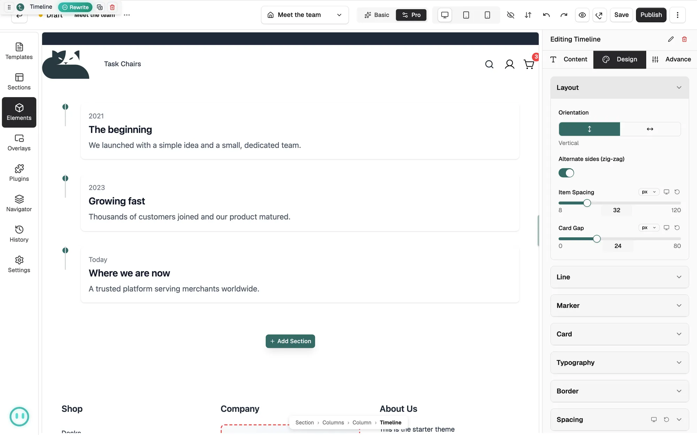Click the Item Spacing slider handle
This screenshot has width=697, height=435.
[x=587, y=203]
